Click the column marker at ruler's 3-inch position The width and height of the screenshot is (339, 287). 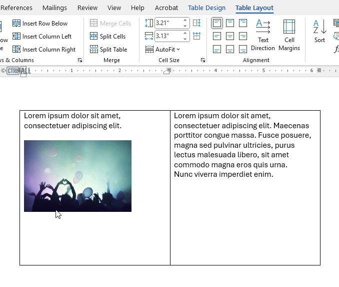(x=169, y=70)
